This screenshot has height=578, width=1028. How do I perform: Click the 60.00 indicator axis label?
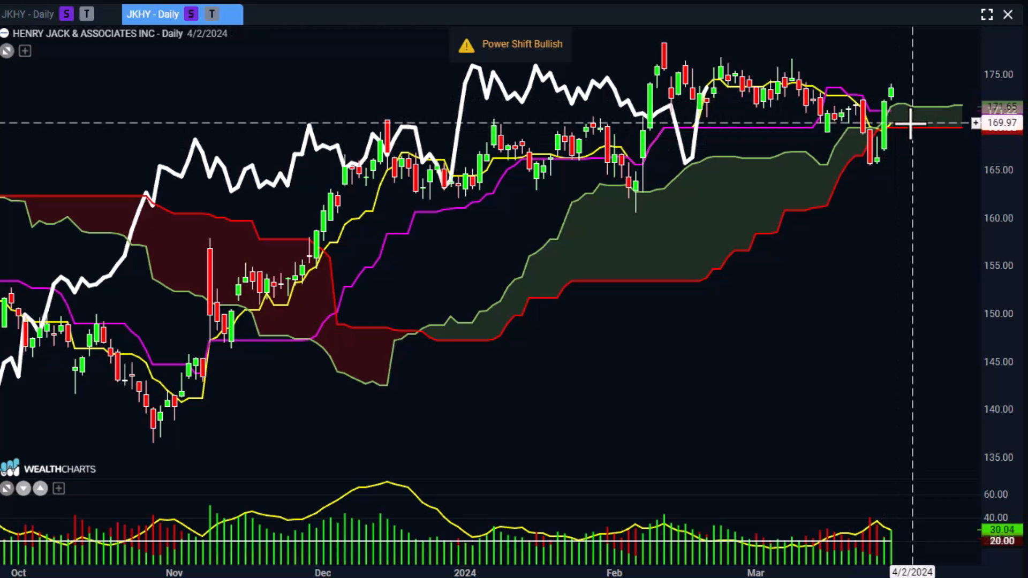click(996, 494)
